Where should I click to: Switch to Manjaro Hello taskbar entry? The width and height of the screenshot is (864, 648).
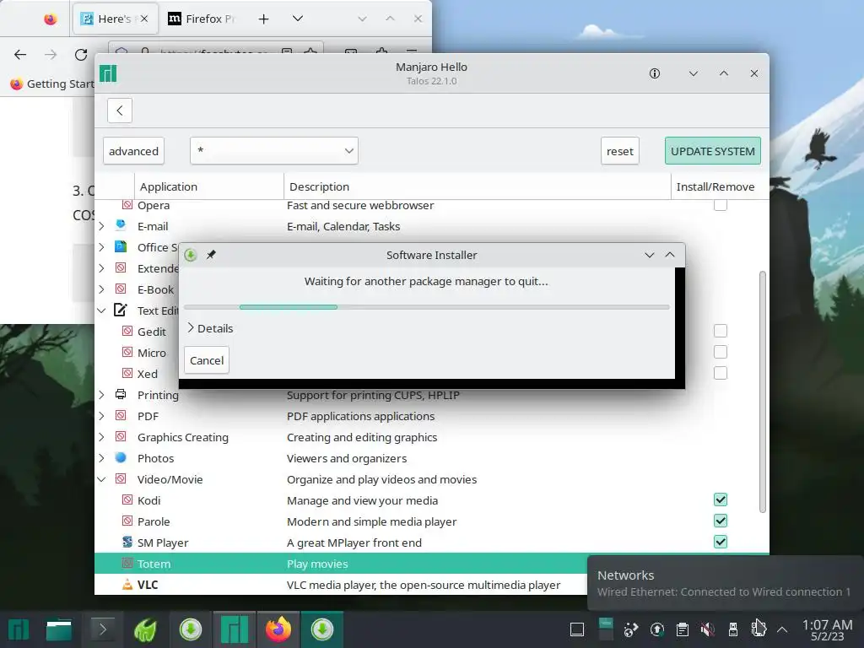pos(235,629)
